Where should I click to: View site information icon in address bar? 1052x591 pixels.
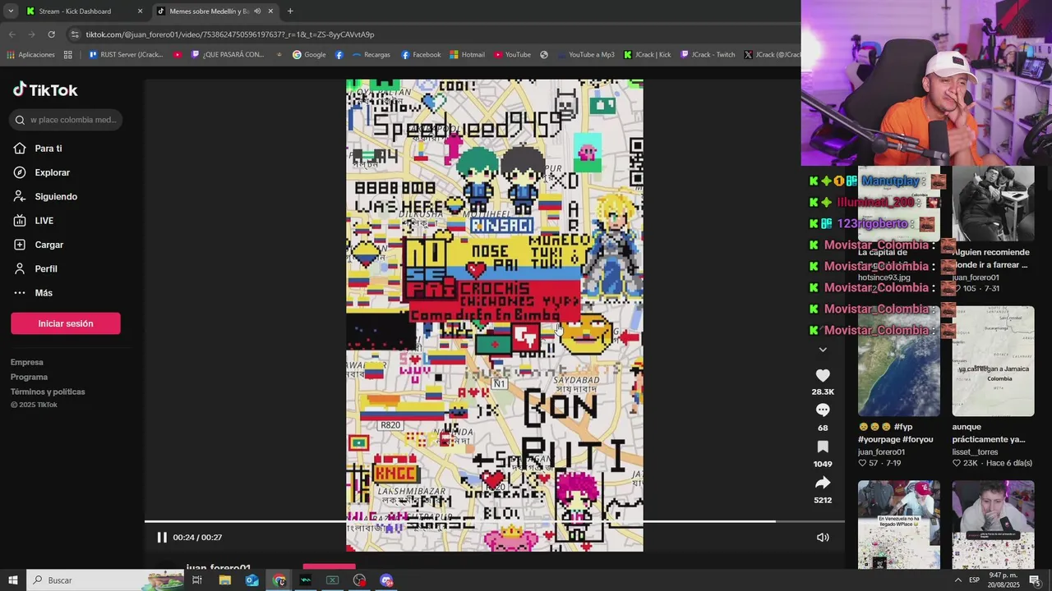coord(76,34)
